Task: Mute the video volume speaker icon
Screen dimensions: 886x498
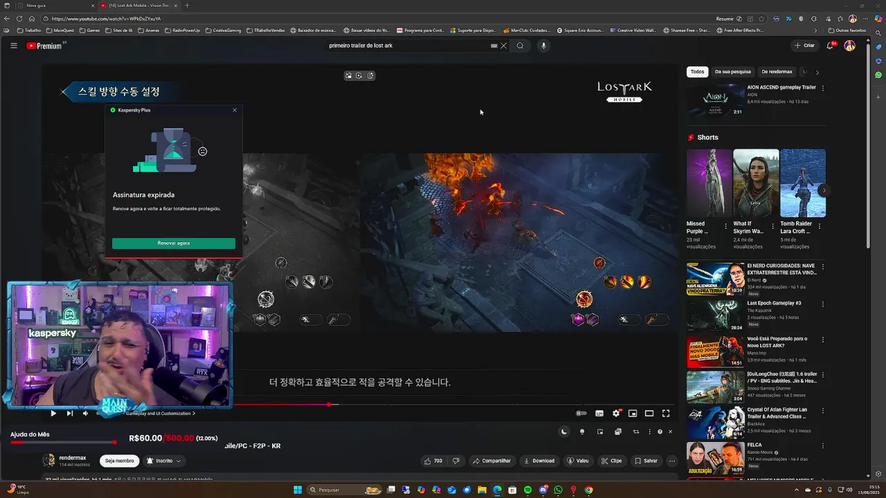Action: pyautogui.click(x=86, y=414)
